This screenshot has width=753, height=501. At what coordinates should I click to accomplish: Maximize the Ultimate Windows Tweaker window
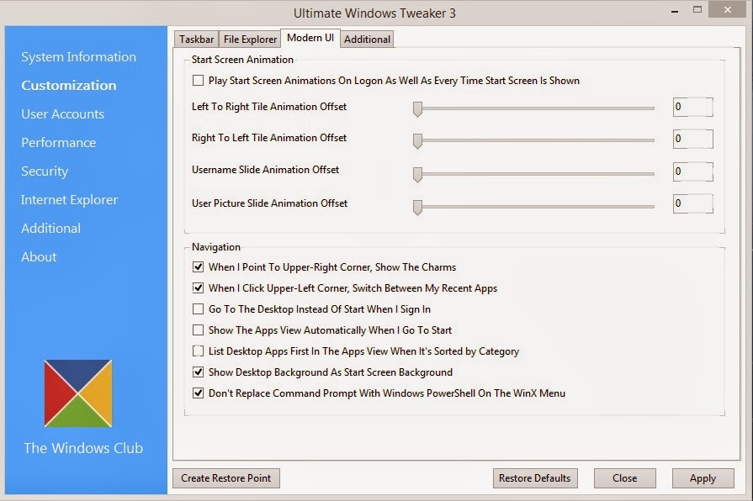697,9
